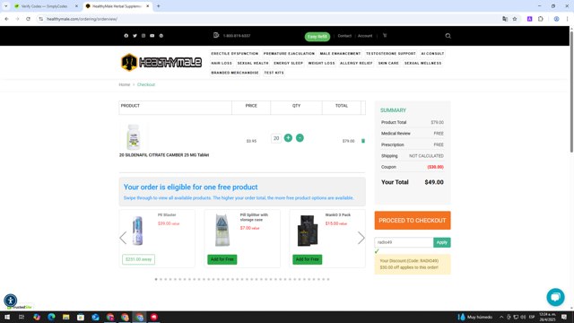Viewport: 574px width, 323px height.
Task: Open Male Enhancement category
Action: coord(340,54)
